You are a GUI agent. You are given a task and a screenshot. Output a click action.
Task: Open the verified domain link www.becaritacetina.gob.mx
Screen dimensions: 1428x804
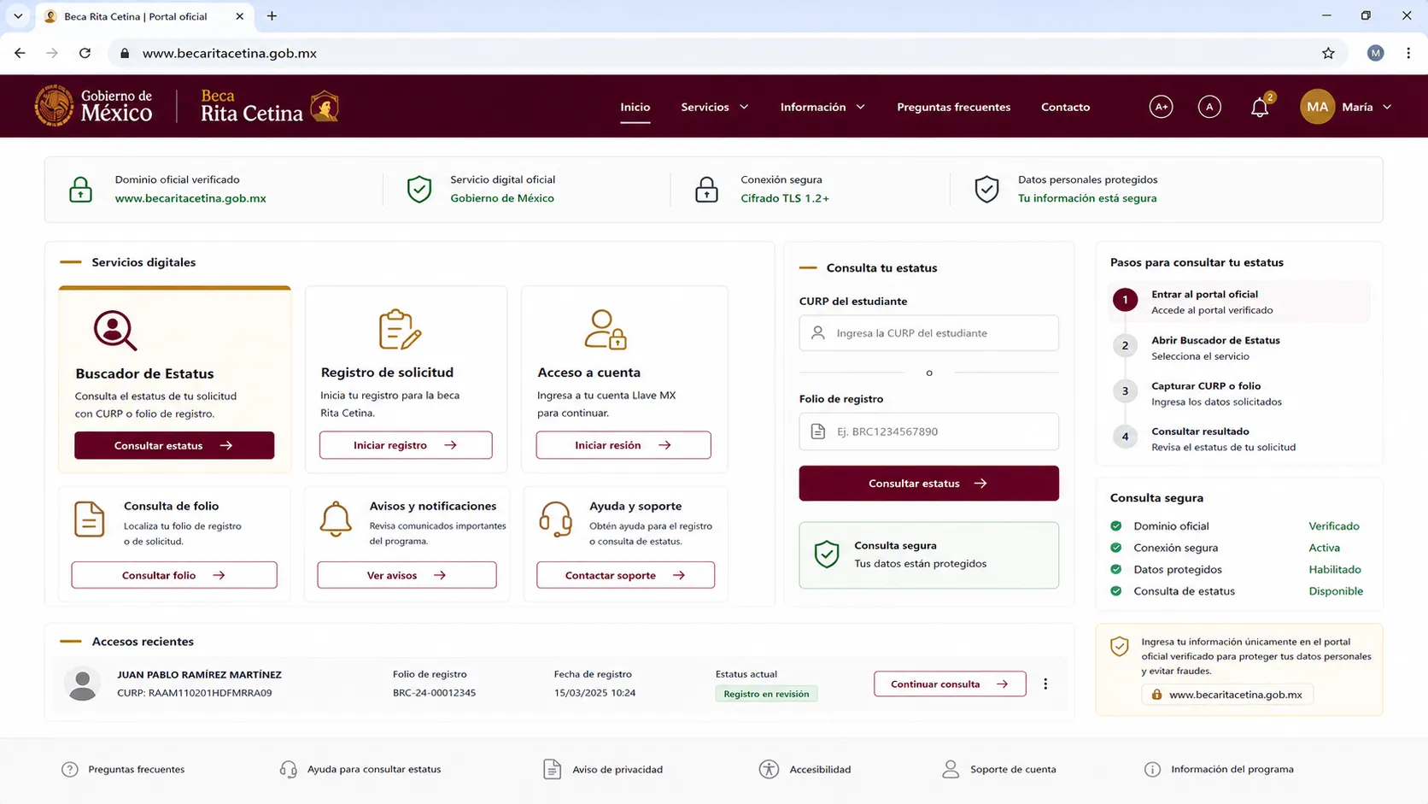[190, 198]
